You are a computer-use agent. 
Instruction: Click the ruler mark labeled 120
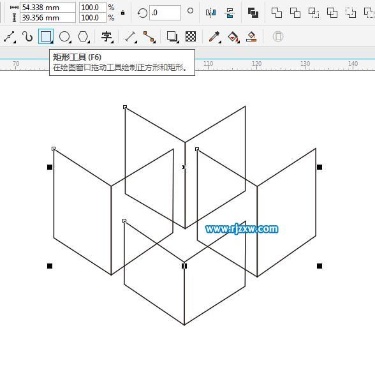pyautogui.click(x=256, y=64)
